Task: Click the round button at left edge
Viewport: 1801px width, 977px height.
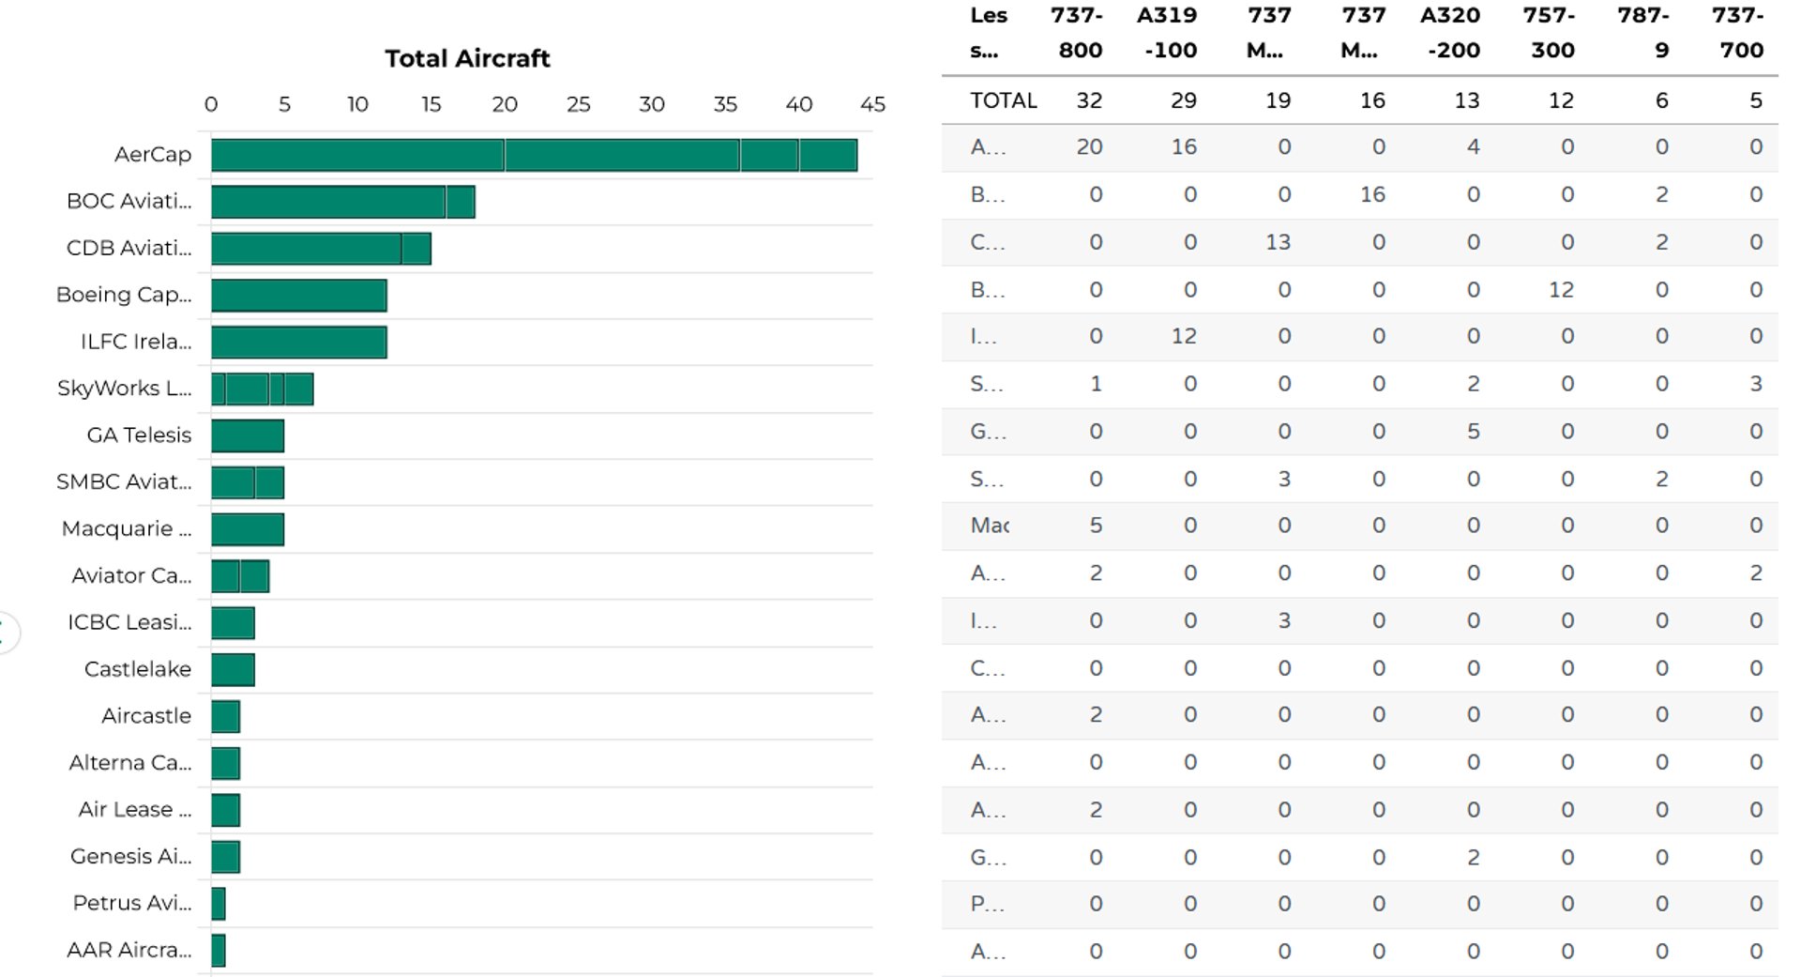Action: 6,632
